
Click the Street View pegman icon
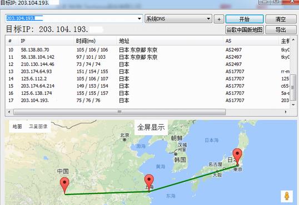[287, 196]
